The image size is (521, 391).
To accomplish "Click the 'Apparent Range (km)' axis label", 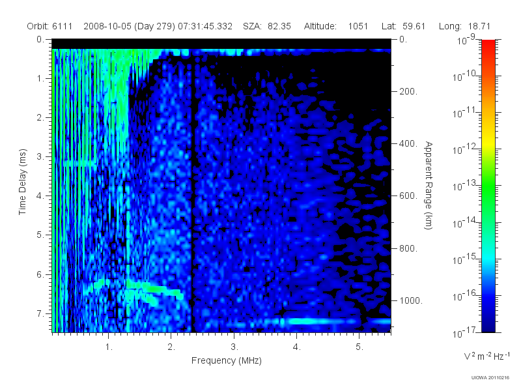I will pyautogui.click(x=429, y=185).
